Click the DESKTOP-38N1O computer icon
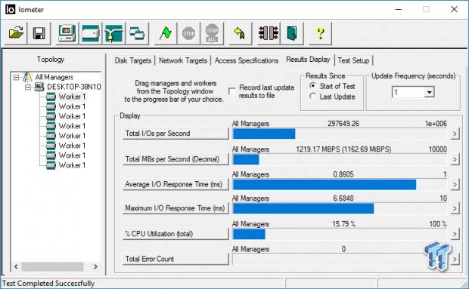Viewport: 469px width, 289px height. (39, 87)
